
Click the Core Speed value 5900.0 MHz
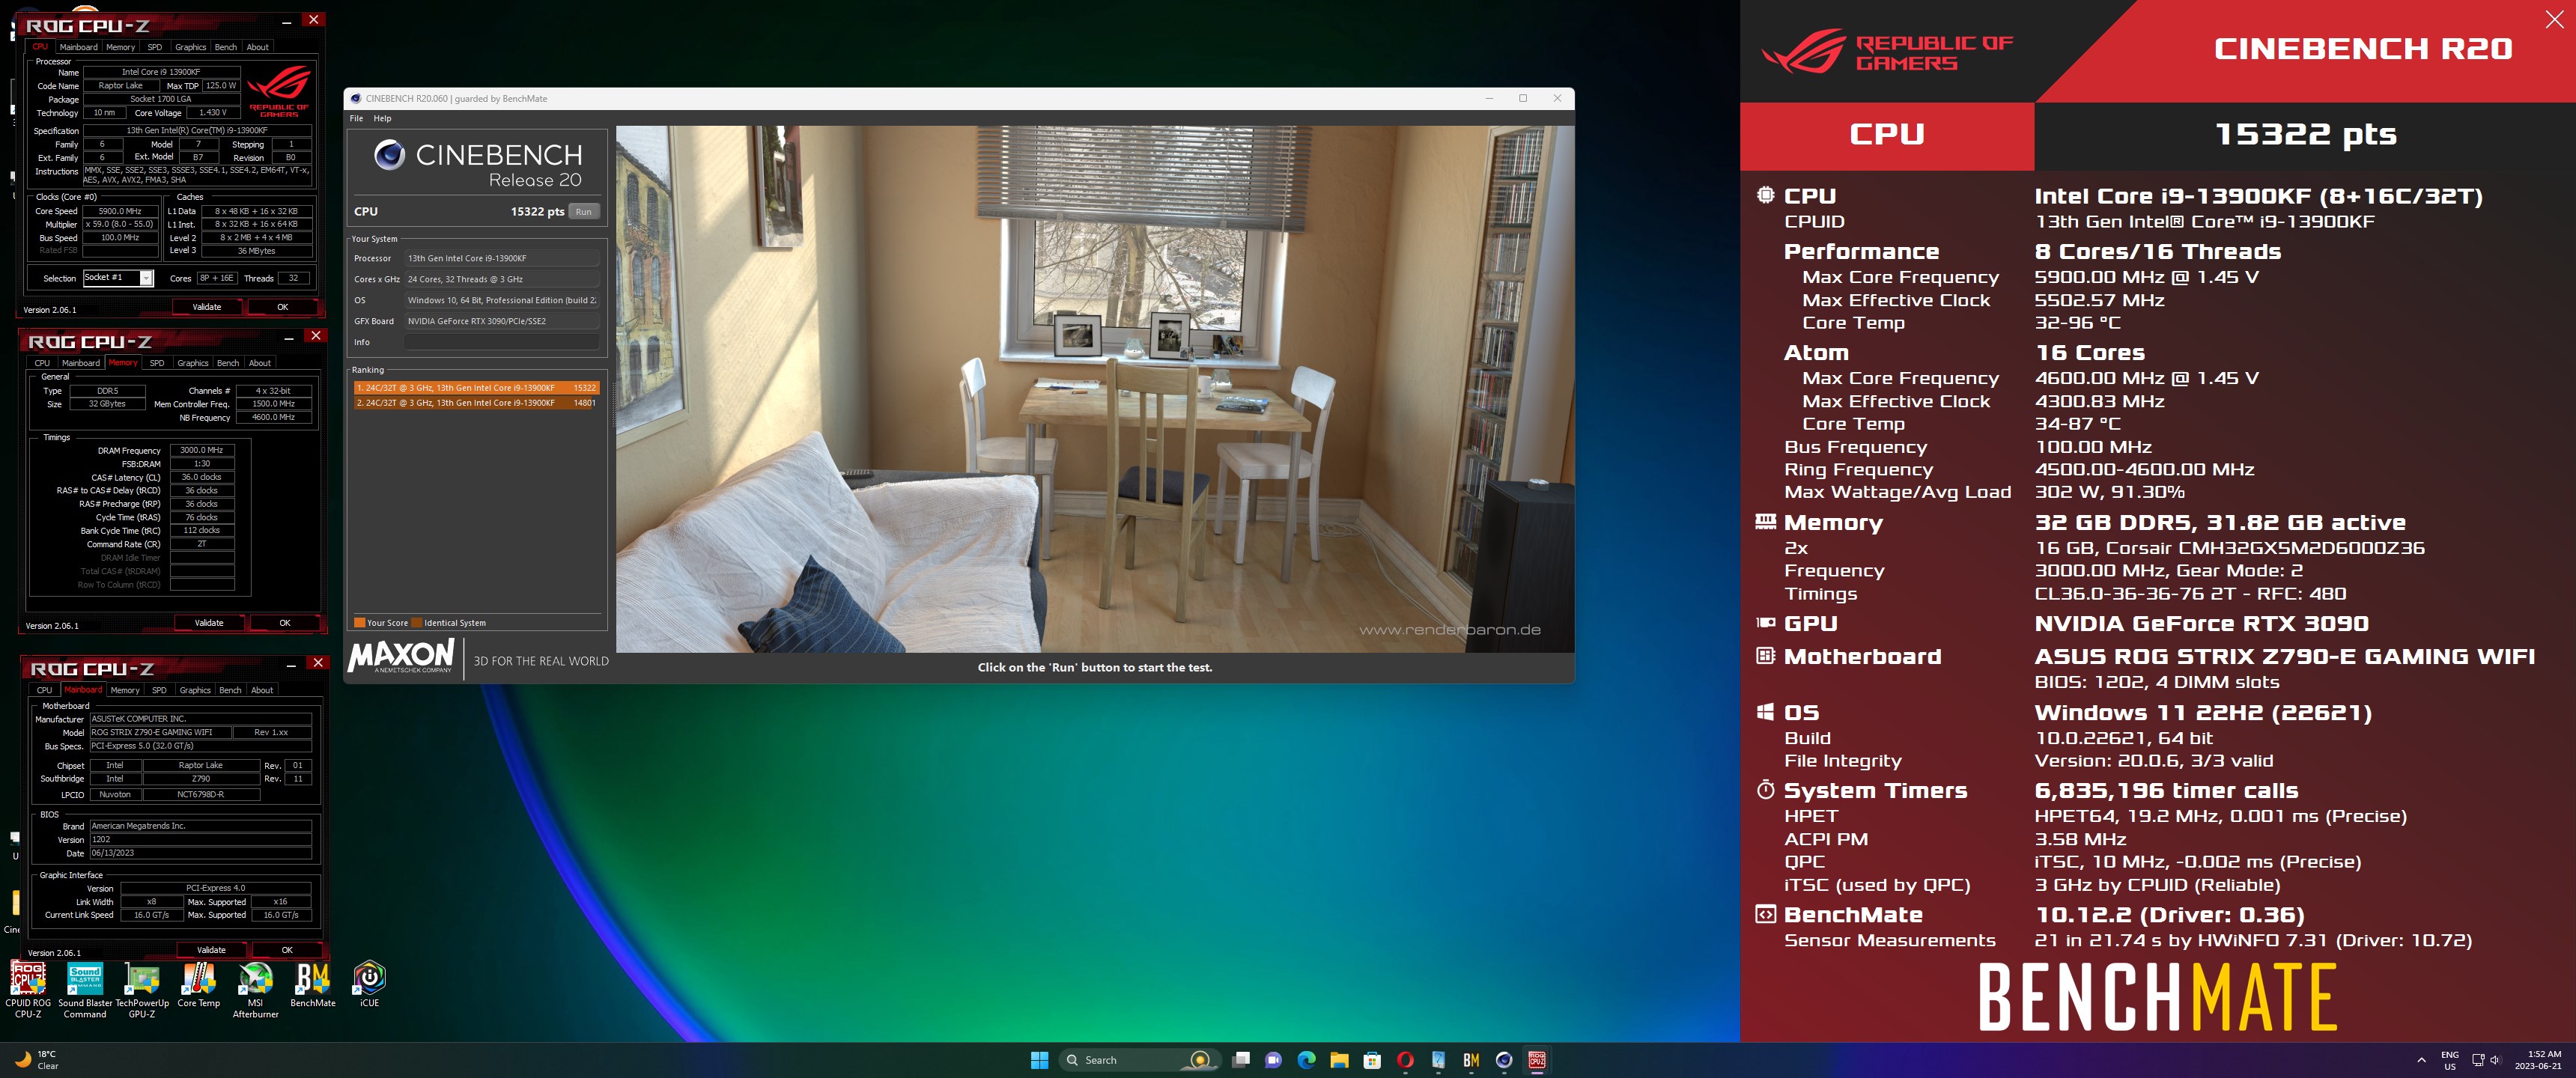120,211
